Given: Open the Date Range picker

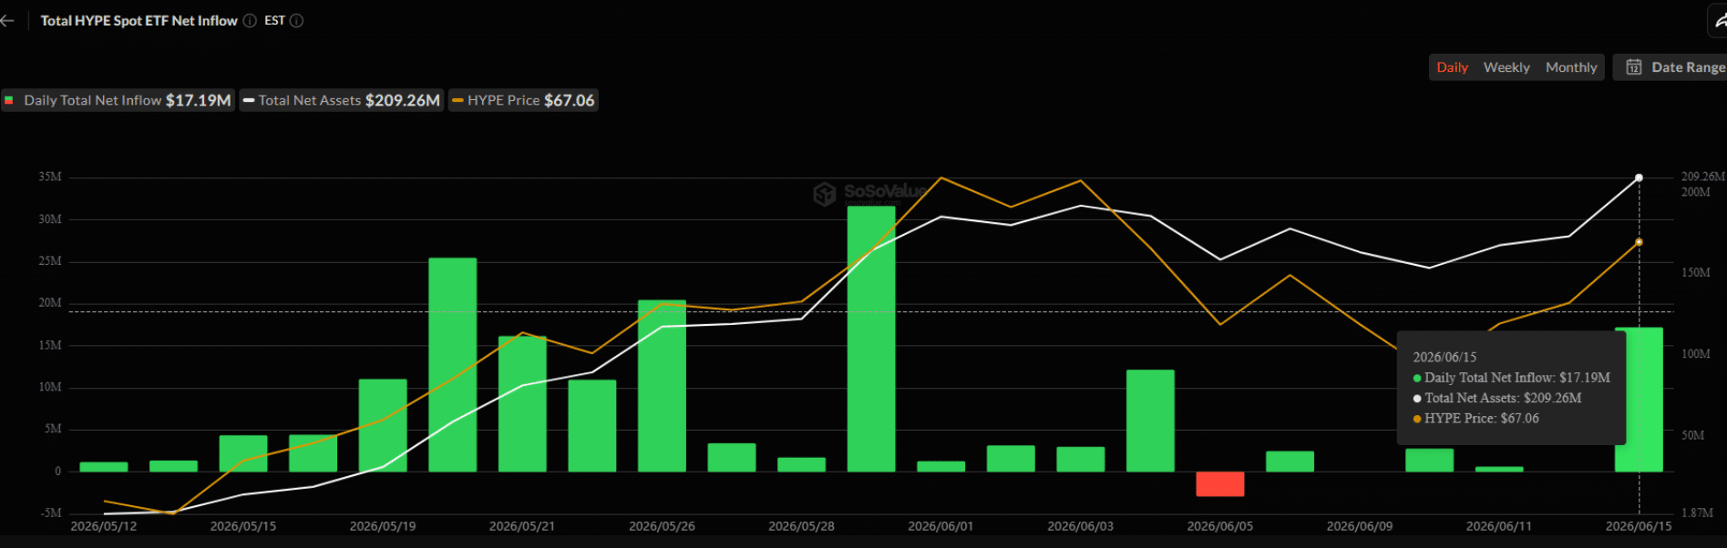Looking at the screenshot, I should click(x=1671, y=67).
